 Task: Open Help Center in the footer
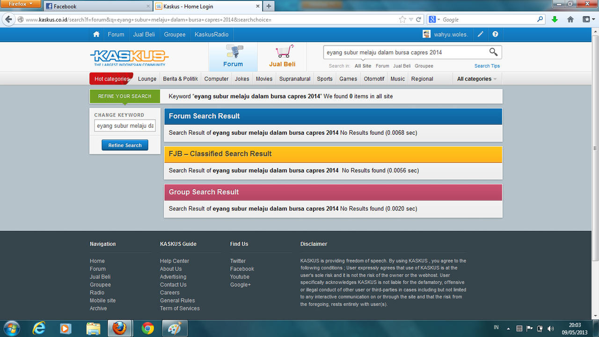[175, 261]
